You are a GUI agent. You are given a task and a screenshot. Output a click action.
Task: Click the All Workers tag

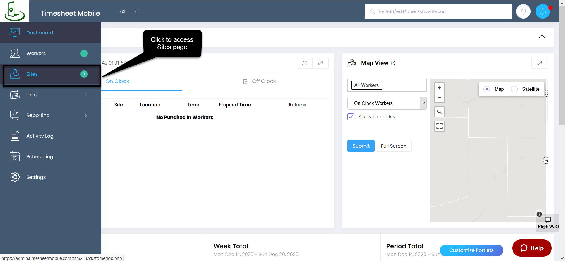click(367, 85)
